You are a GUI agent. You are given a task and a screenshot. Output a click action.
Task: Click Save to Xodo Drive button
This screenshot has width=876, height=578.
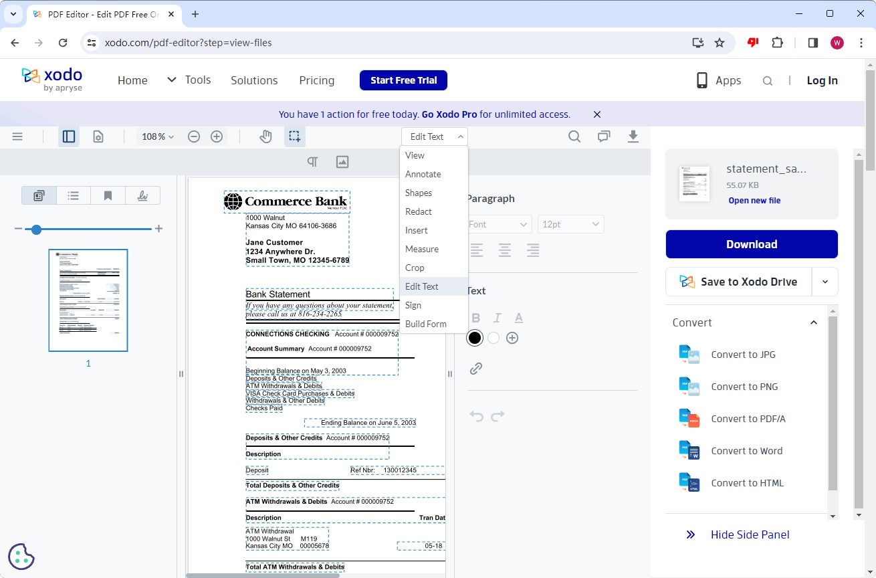(x=738, y=282)
